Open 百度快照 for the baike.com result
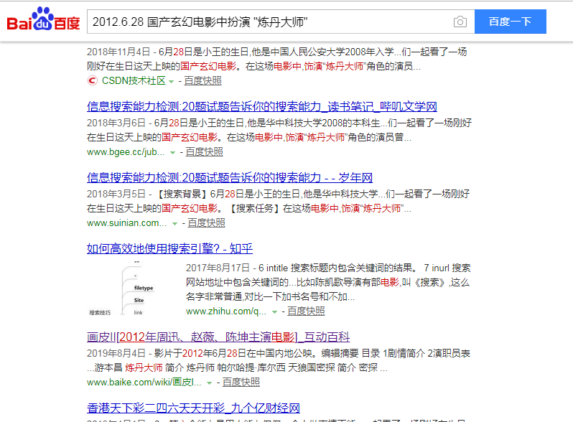573x422 pixels. point(241,382)
